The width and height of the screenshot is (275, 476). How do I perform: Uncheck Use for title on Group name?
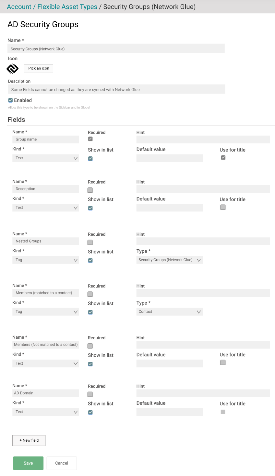coord(223,157)
